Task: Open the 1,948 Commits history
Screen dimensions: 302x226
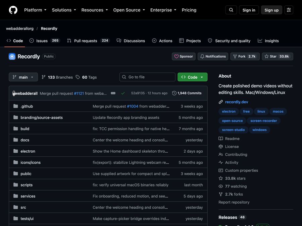Action: (187, 93)
